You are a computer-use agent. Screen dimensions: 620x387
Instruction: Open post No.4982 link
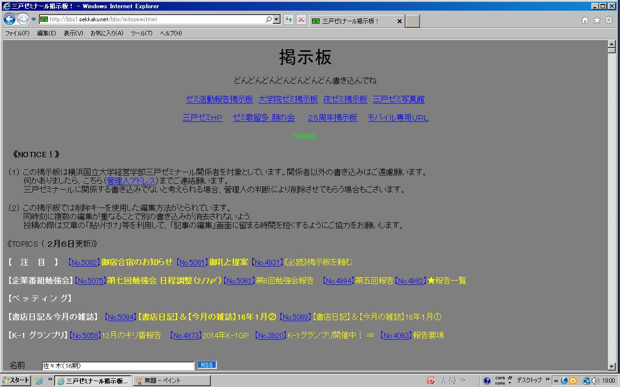click(x=411, y=281)
